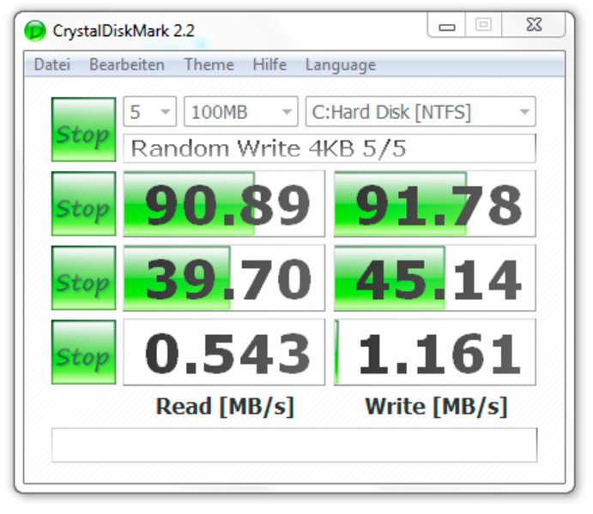Click the 0.543 read result value
The width and height of the screenshot is (593, 514).
coord(224,352)
